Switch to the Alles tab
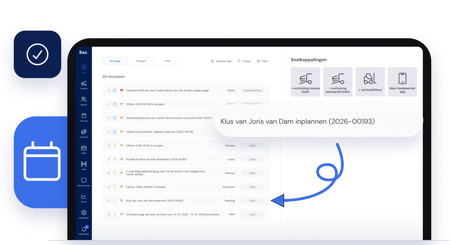The height and width of the screenshot is (245, 450). point(168,61)
